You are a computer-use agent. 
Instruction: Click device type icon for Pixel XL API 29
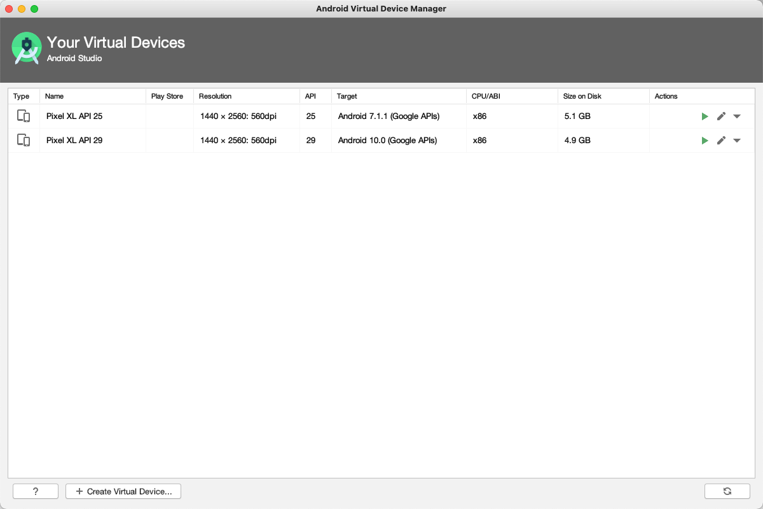click(x=24, y=141)
